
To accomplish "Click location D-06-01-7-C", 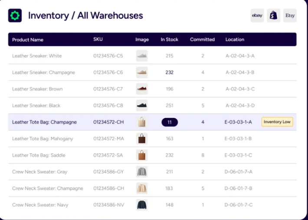I will (x=239, y=205).
